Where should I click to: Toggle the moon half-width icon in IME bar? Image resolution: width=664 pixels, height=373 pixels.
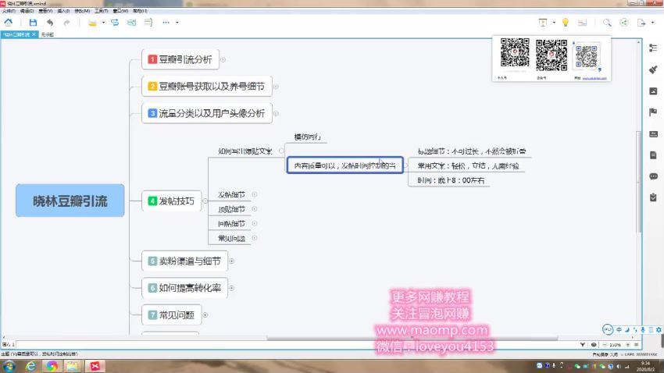coord(627,329)
